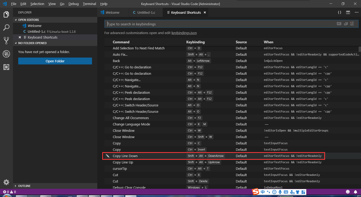Open keybindings JSON via the curly braces icon
Viewport: 361px width, 197px height.
coord(340,12)
